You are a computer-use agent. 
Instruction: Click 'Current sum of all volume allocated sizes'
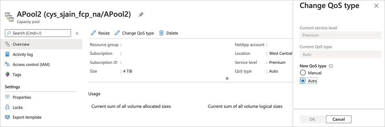click(x=131, y=107)
